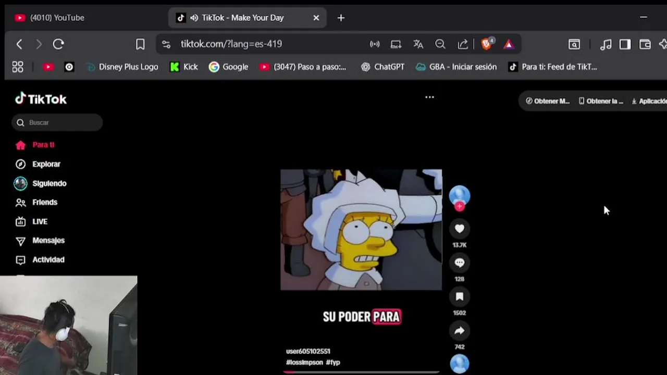
Task: Bookmark this page icon
Action: [140, 44]
